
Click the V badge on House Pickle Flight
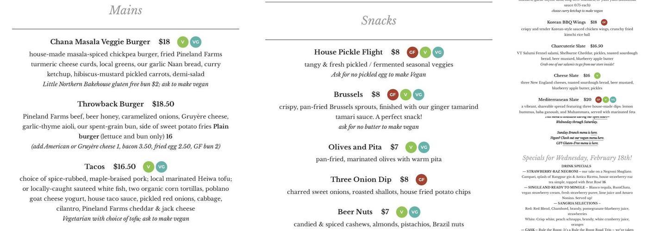click(x=425, y=52)
